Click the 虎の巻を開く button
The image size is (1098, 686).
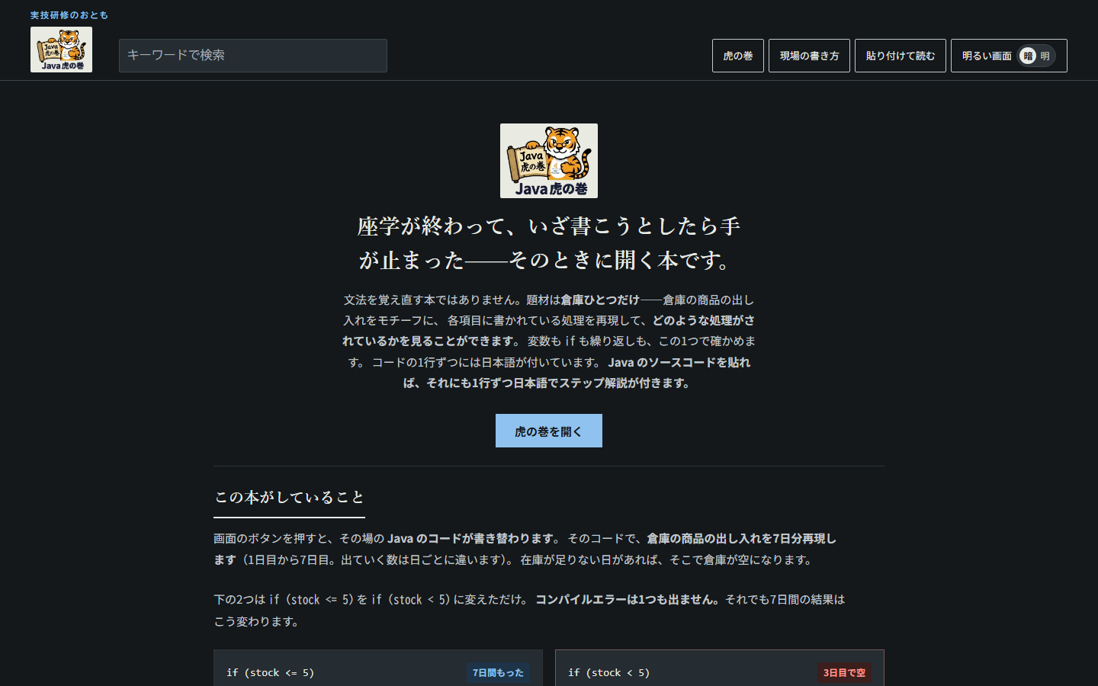click(549, 431)
